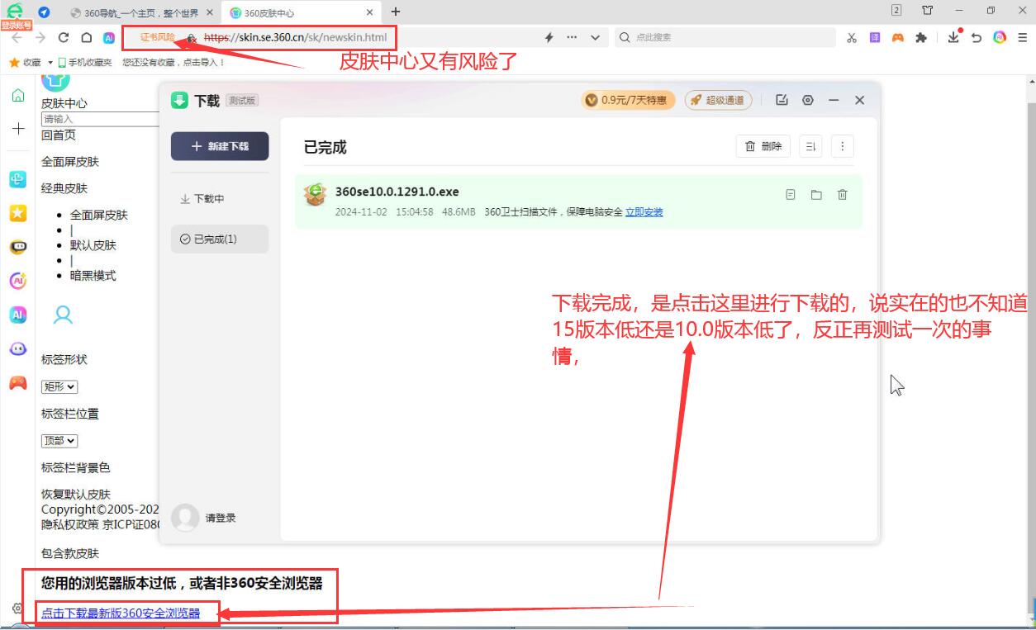Image resolution: width=1036 pixels, height=630 pixels.
Task: Click the 立即安装 install link
Action: (x=644, y=212)
